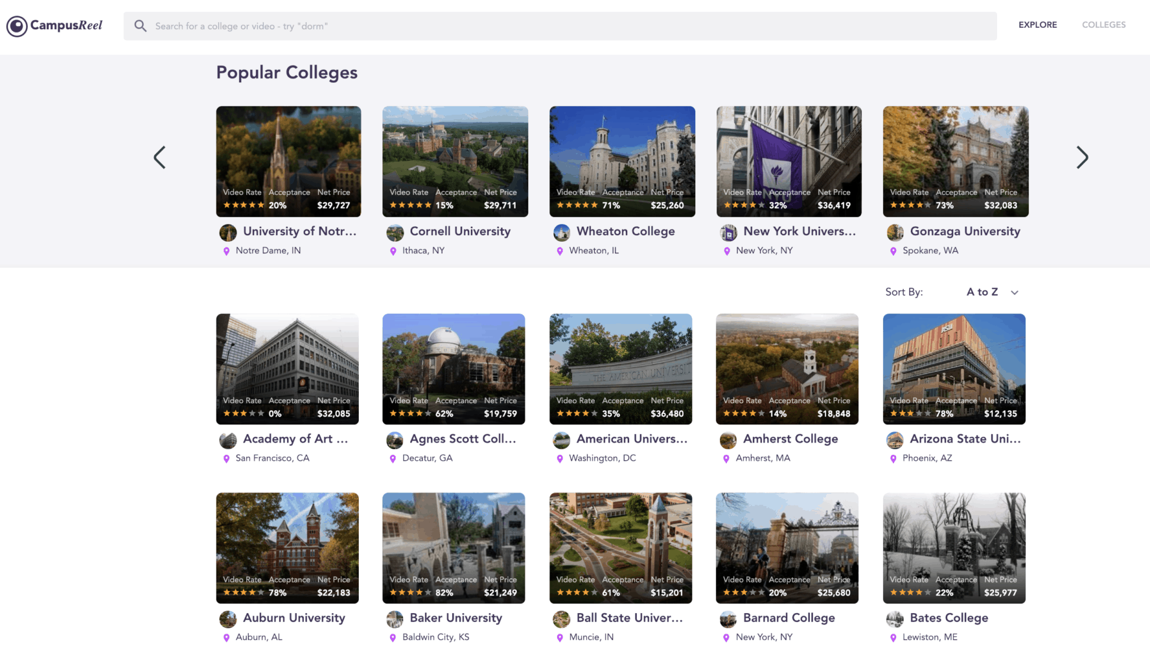Click Arizona State Uni… title
The height and width of the screenshot is (648, 1150).
tap(965, 439)
